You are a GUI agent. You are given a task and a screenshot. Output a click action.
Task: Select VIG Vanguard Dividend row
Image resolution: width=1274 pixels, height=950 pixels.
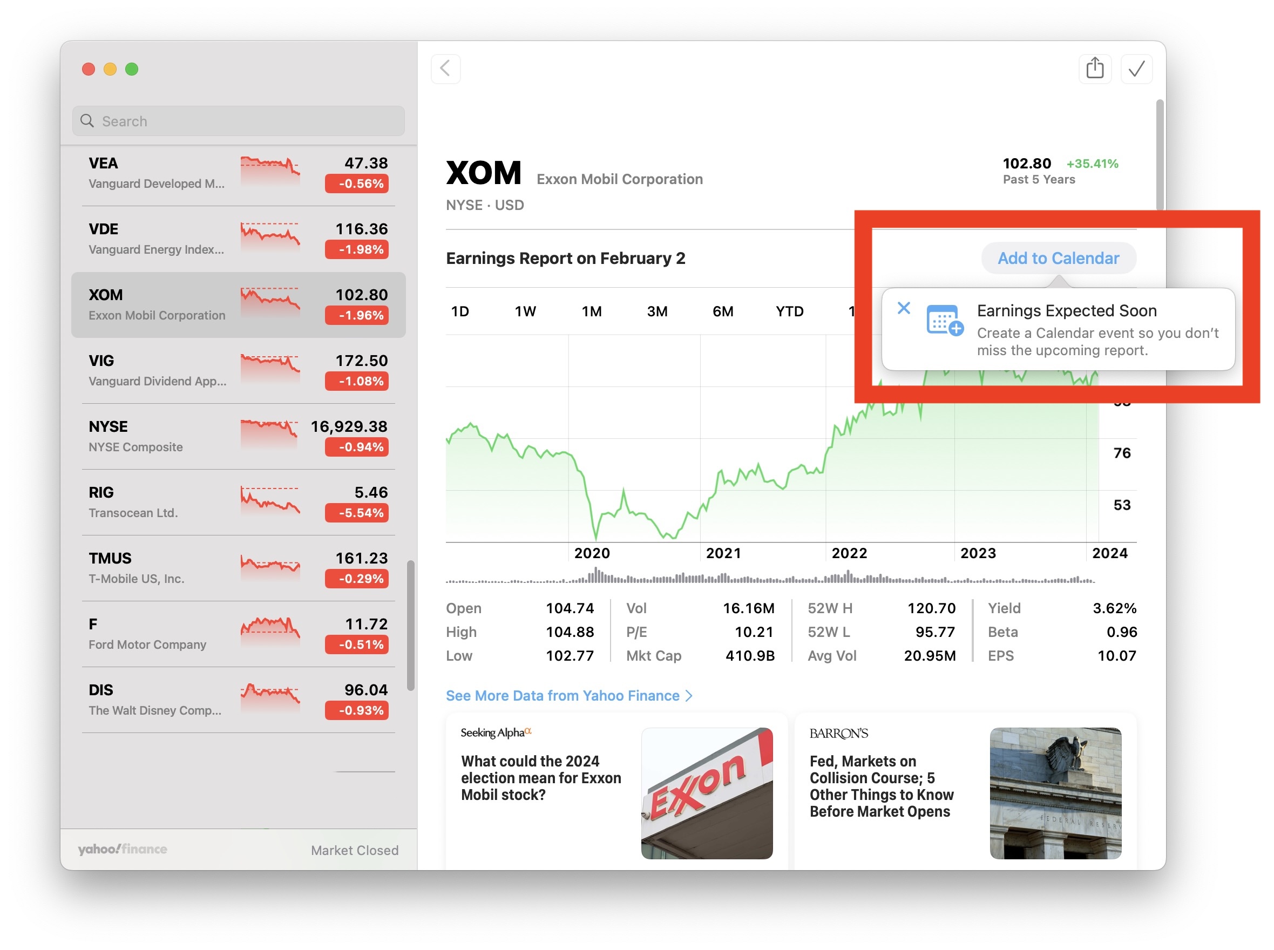[x=238, y=371]
